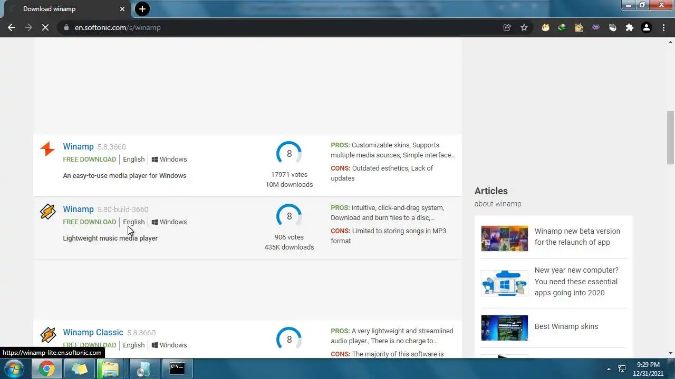Click the '435K downloads' text
Screen dimensions: 675x379
pyautogui.click(x=289, y=247)
